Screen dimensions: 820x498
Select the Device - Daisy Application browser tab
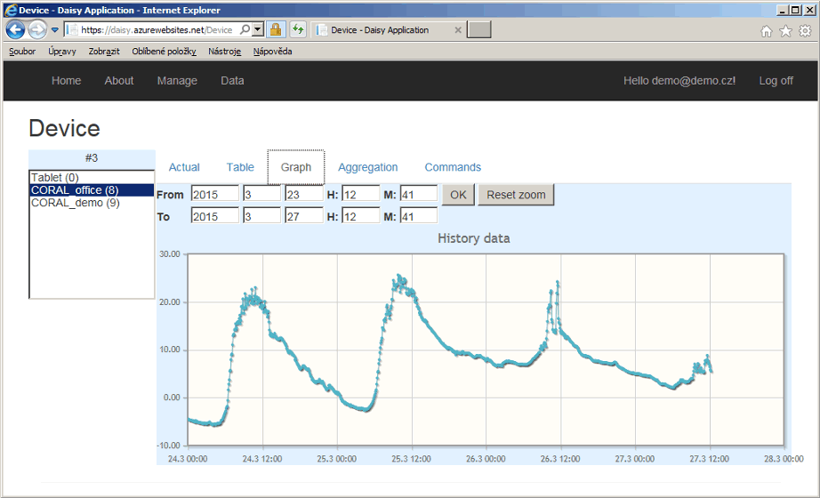pos(379,30)
